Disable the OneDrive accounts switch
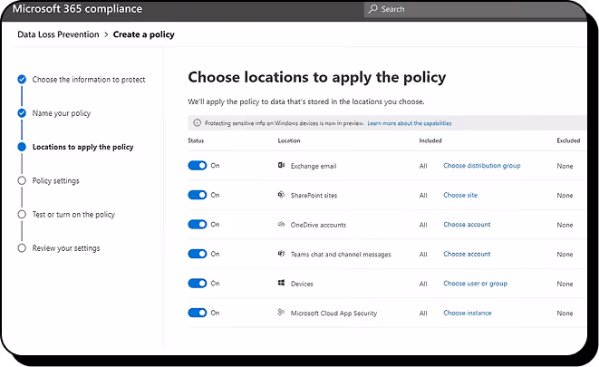The height and width of the screenshot is (367, 599). [x=198, y=224]
